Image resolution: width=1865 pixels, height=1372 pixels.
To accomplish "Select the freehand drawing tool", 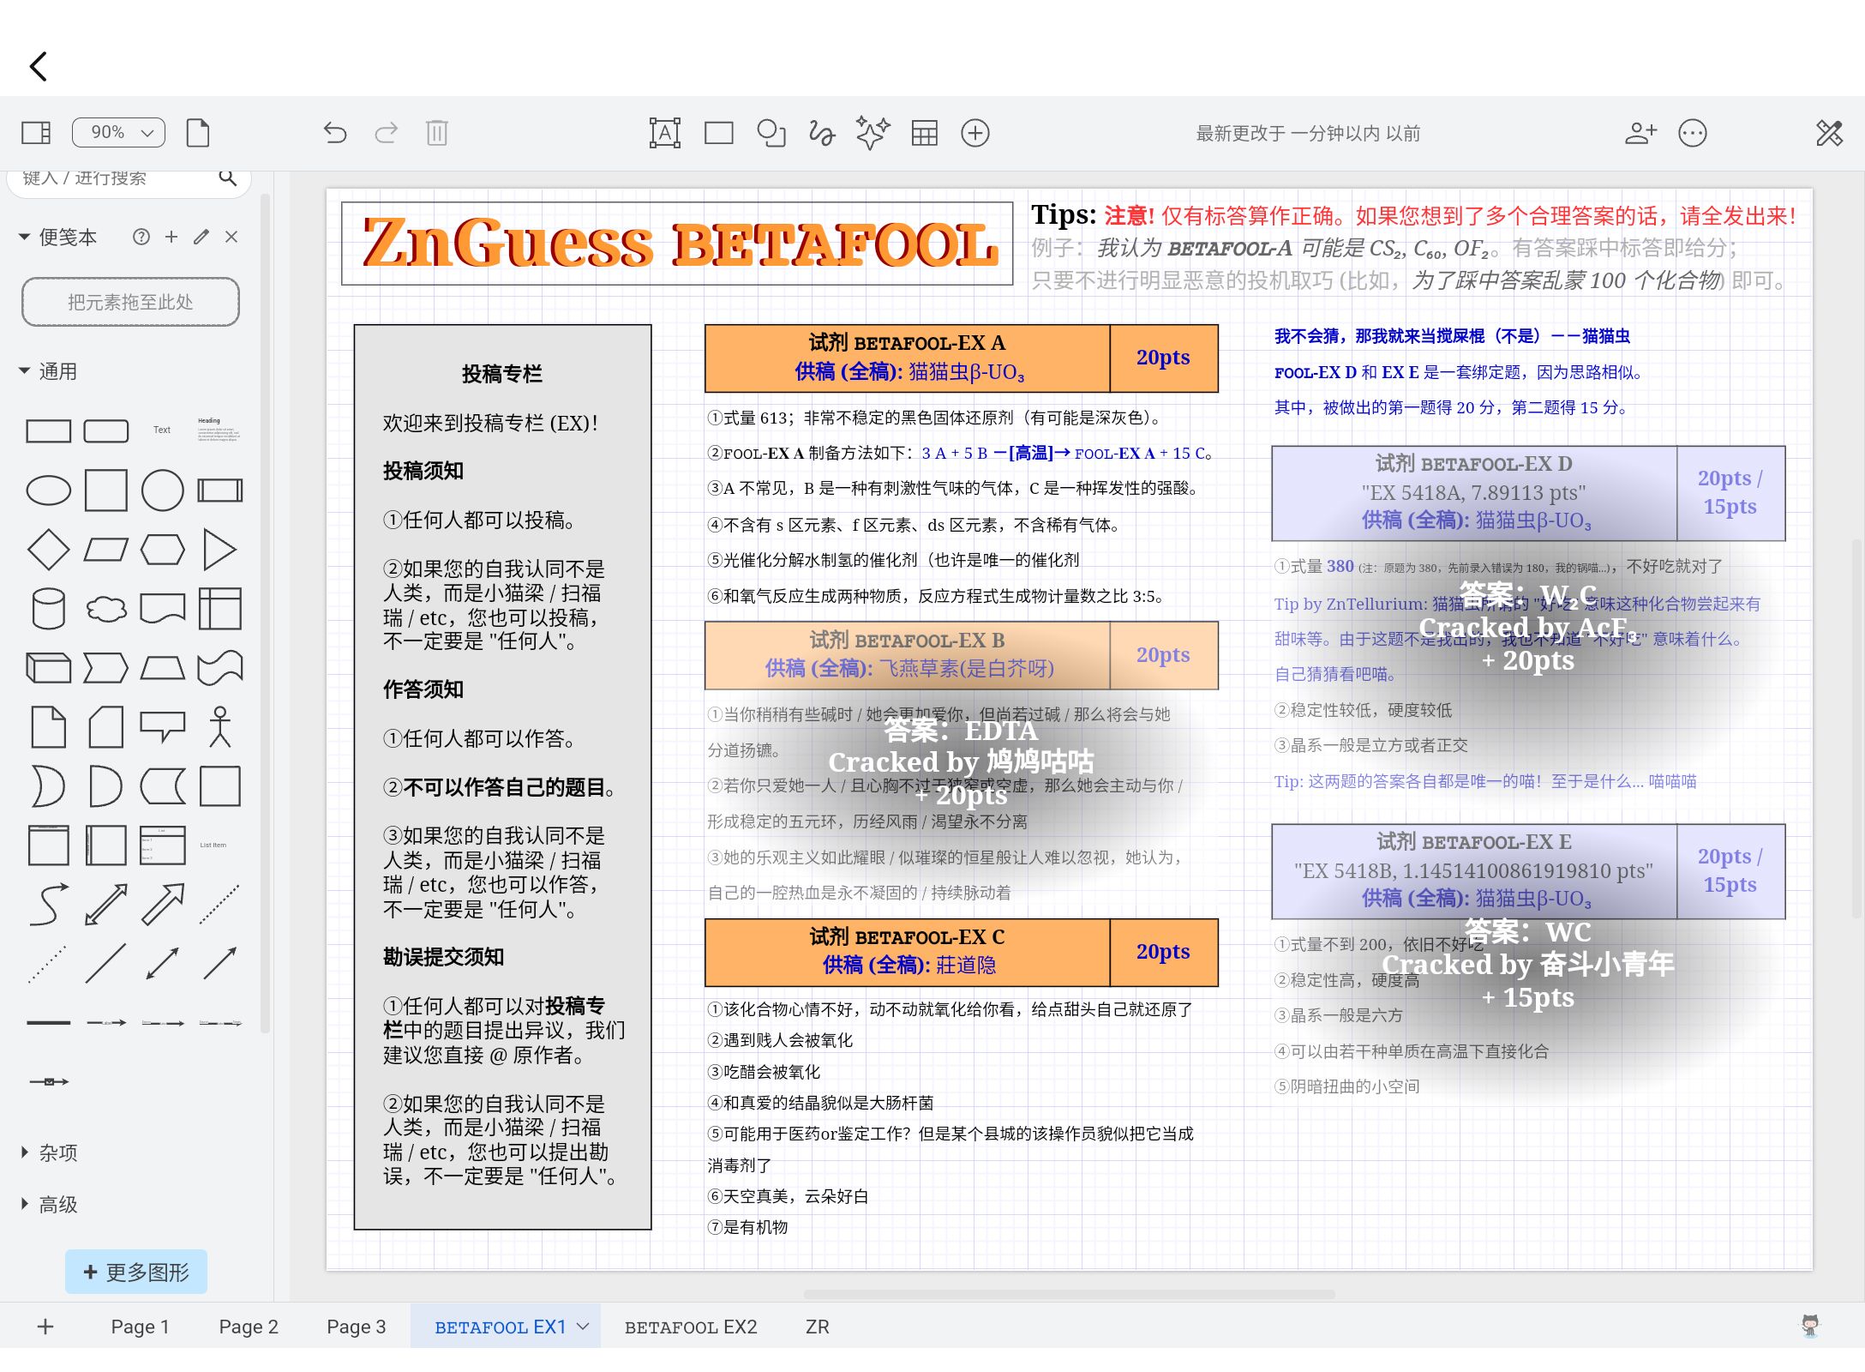I will (822, 133).
